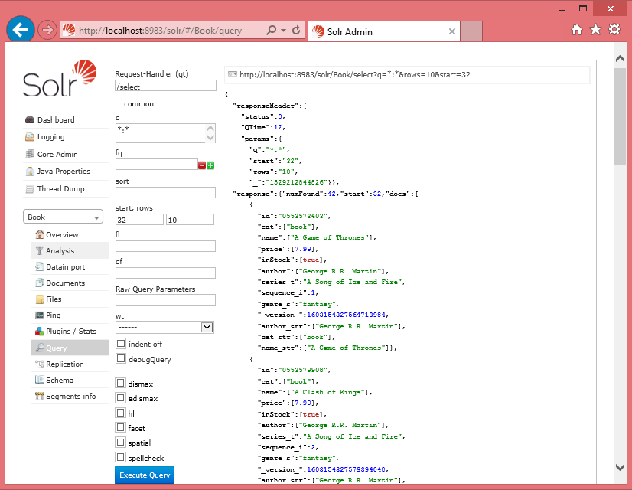Enable the debugQuery checkbox

point(121,358)
